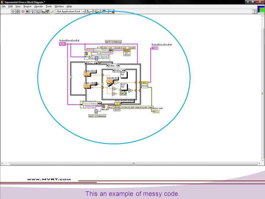
Task: Open the Tools menu
Action: (x=49, y=6)
